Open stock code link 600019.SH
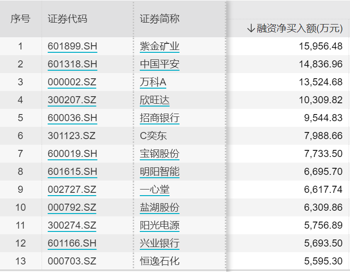Viewport: 350px width, 272px height. [x=73, y=154]
